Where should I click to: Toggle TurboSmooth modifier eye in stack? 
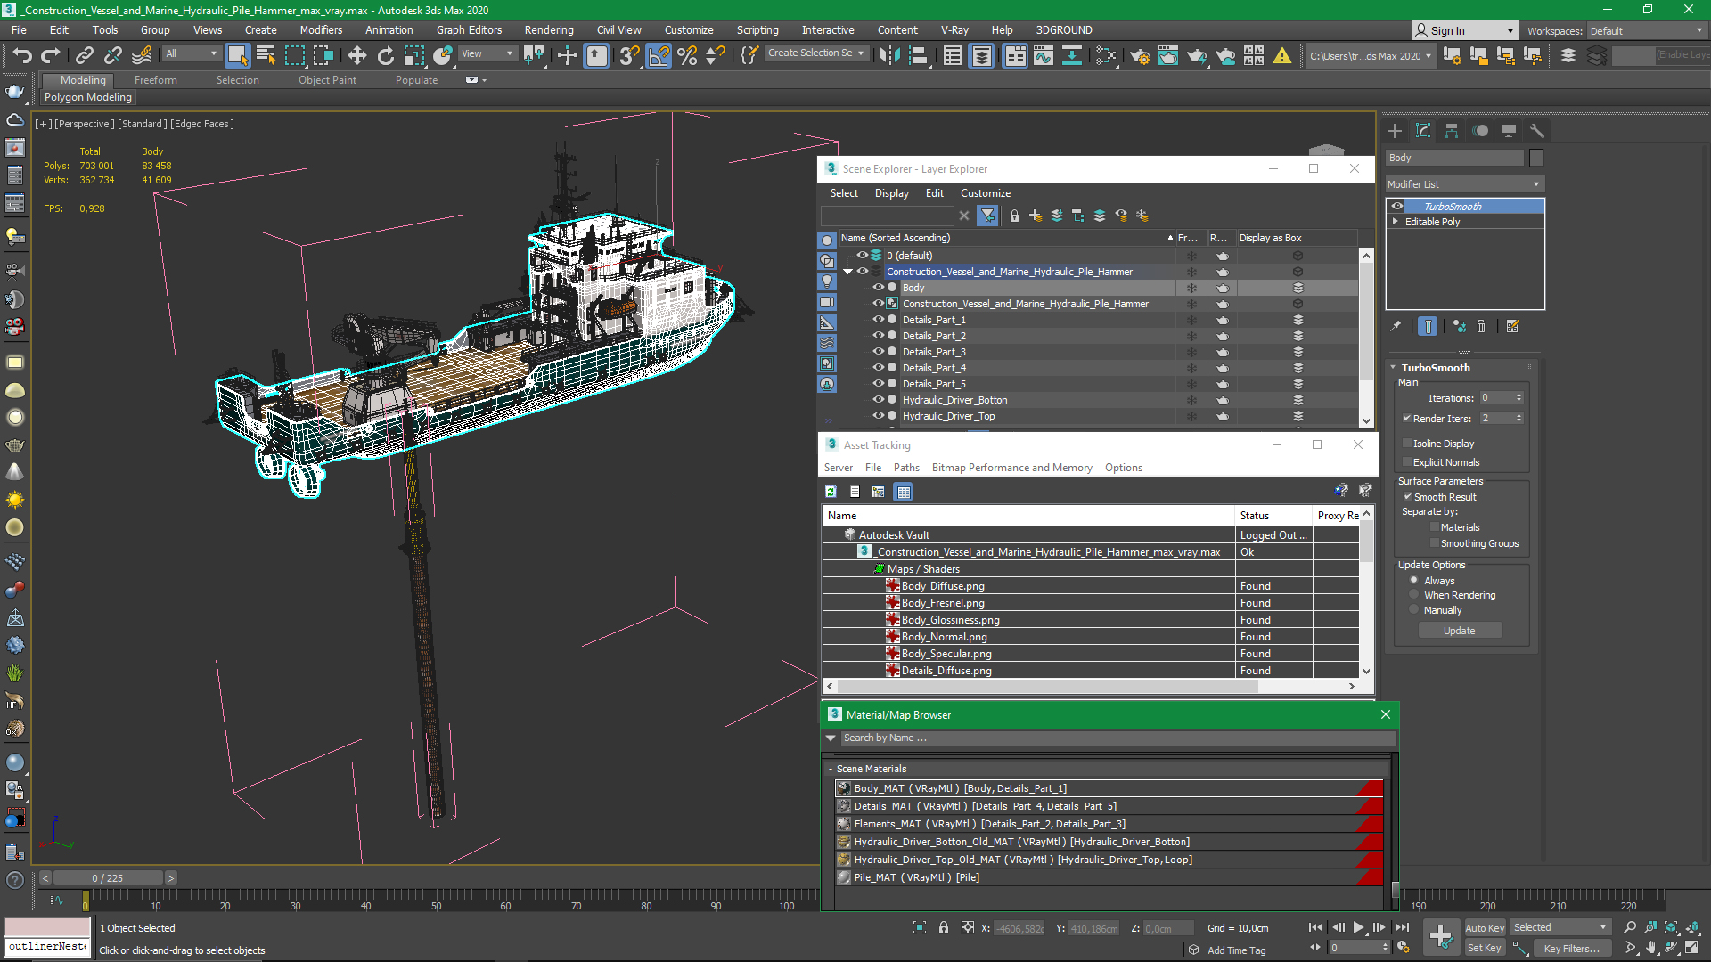point(1396,206)
